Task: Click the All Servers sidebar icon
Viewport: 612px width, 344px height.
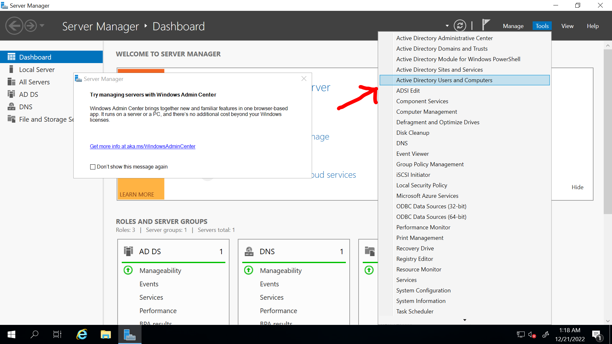Action: click(11, 82)
